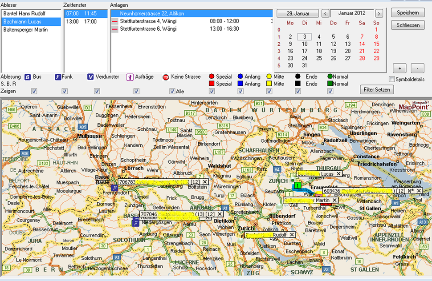Screen dimensions: 432x281
Task: Select calendar day 17
Action: point(305,51)
